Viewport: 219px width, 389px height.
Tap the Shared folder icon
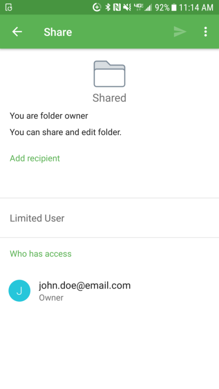click(x=109, y=74)
